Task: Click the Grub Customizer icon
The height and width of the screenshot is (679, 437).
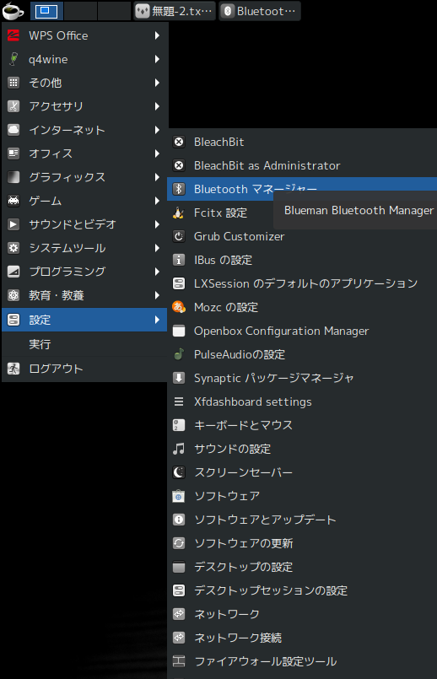Action: 179,236
